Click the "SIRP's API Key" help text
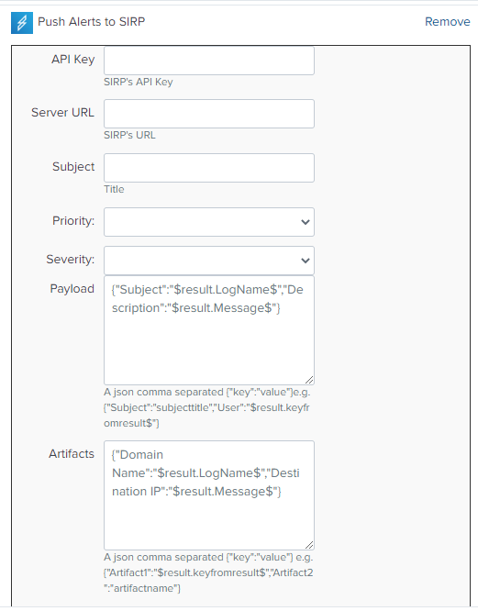478x611 pixels. click(x=139, y=83)
